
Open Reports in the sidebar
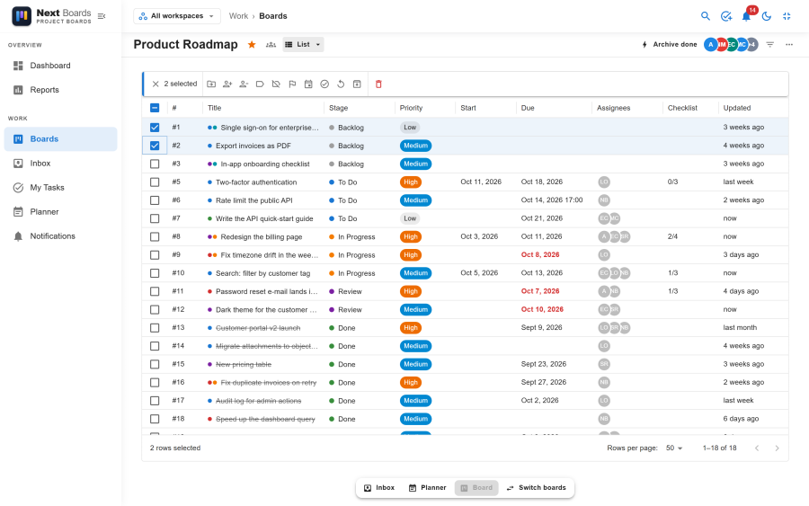[x=60, y=90]
